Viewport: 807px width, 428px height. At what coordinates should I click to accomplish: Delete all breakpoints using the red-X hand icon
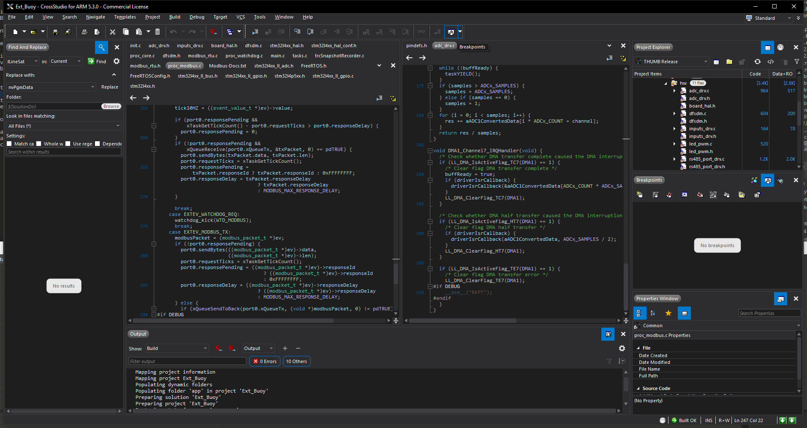(x=699, y=194)
